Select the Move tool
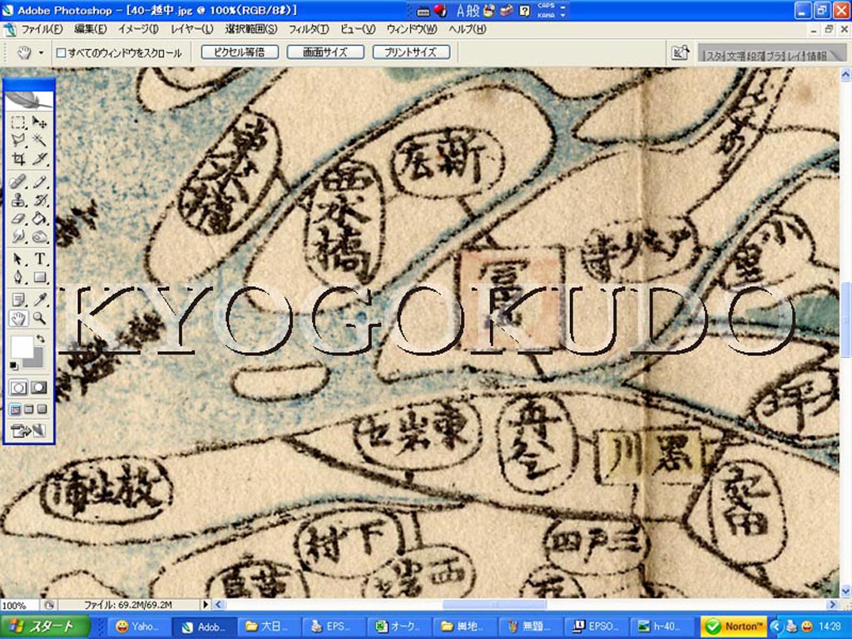The height and width of the screenshot is (639, 852). tap(39, 121)
